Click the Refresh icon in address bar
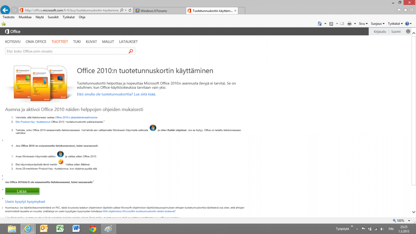The width and height of the screenshot is (416, 234). (130, 10)
